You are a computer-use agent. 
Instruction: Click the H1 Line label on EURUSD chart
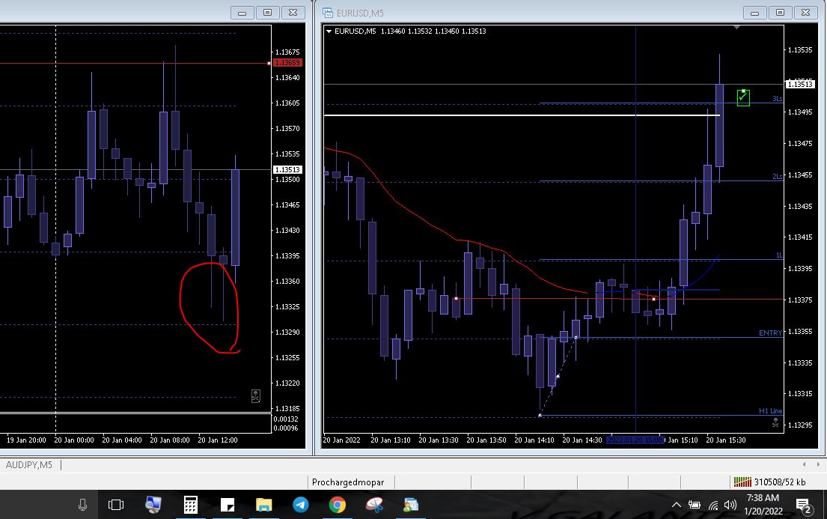coord(770,410)
